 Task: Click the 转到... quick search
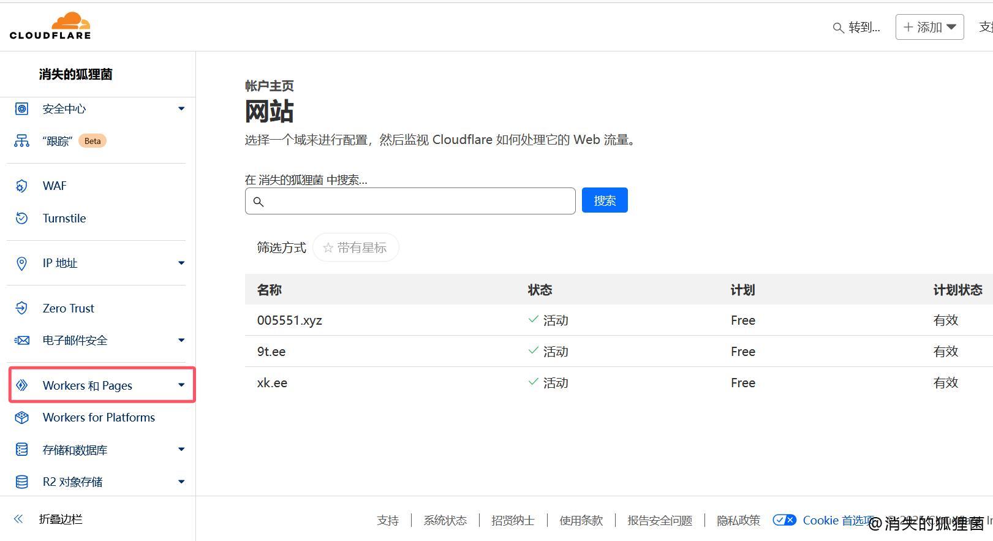pyautogui.click(x=856, y=28)
